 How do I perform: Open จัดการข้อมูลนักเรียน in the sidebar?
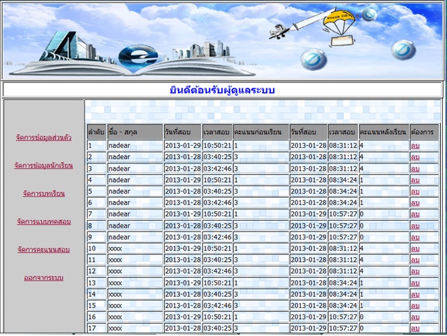44,165
